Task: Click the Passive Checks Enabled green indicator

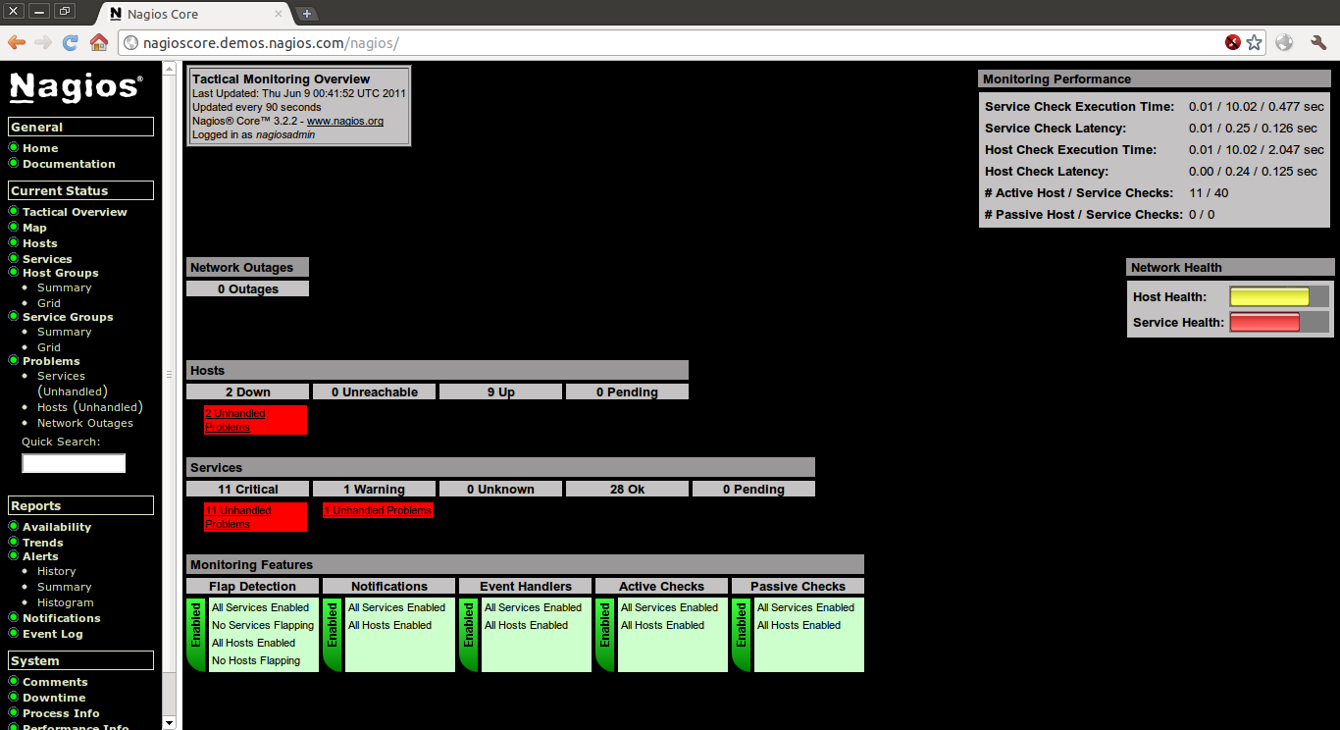Action: coord(742,635)
